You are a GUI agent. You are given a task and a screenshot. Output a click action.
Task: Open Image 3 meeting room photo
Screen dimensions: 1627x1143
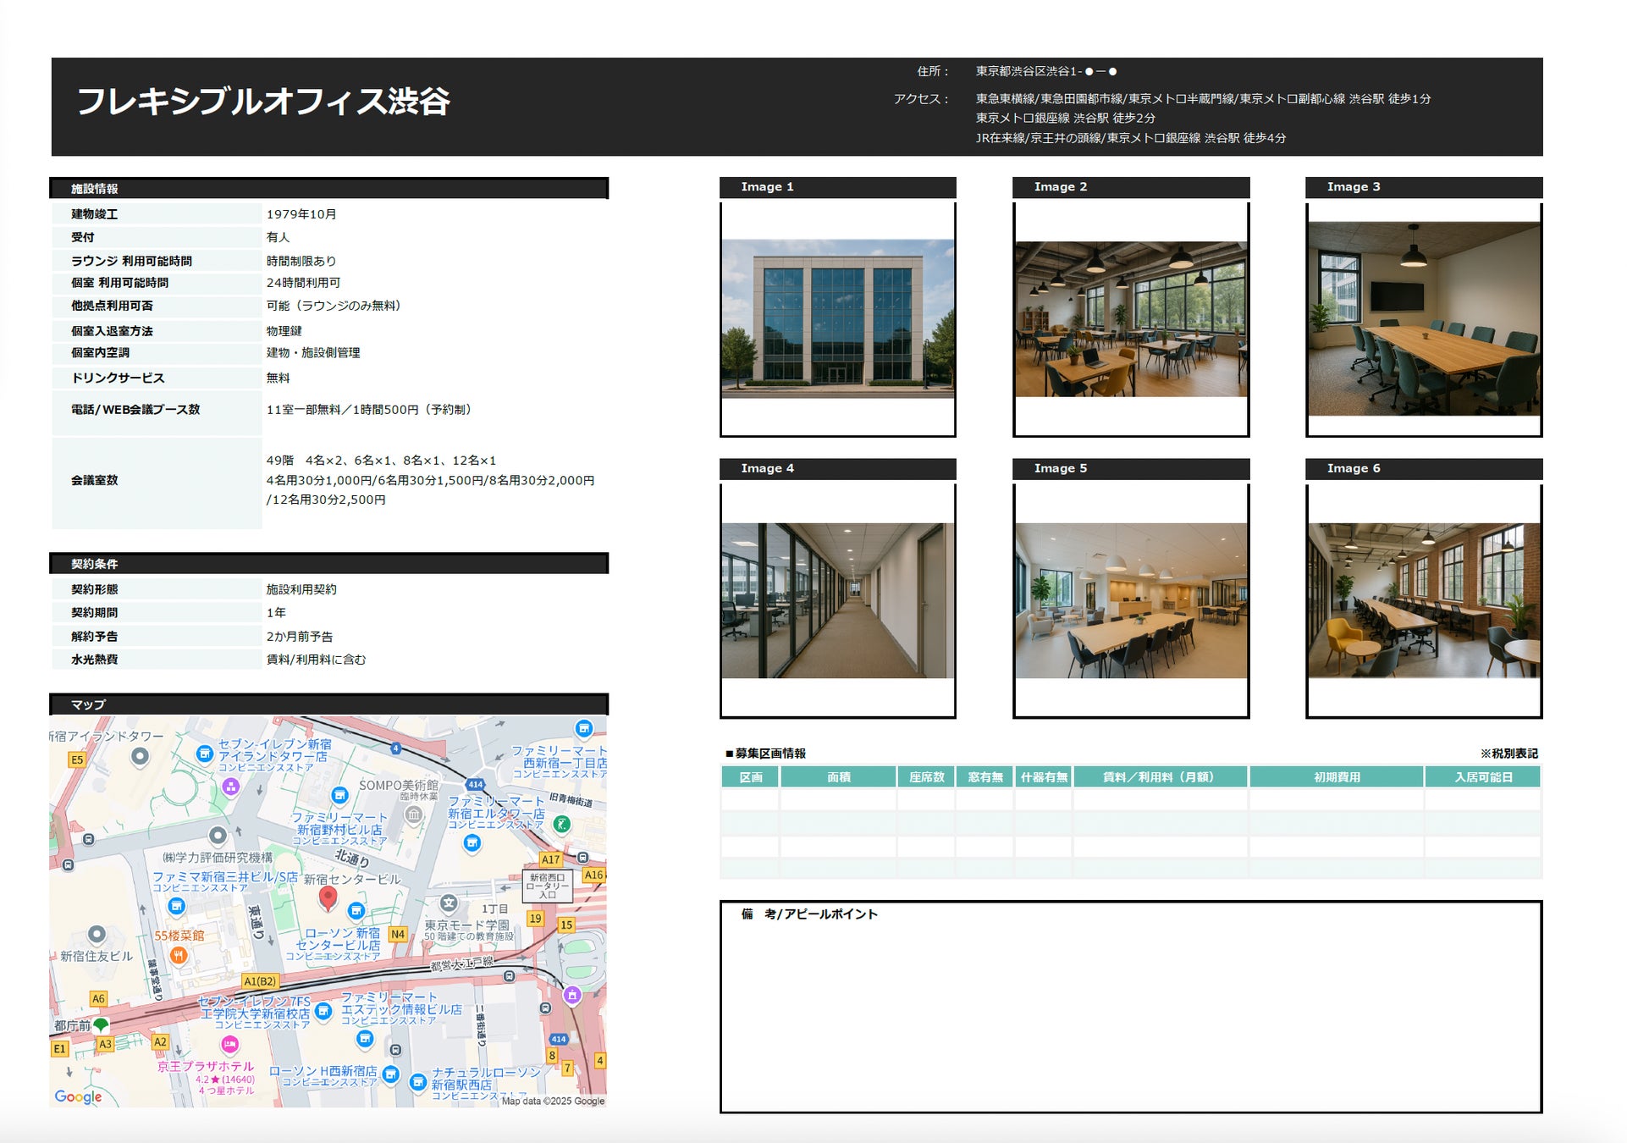[1423, 318]
